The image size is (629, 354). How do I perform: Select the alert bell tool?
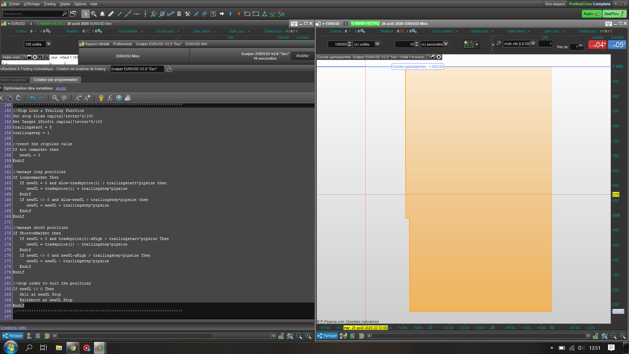click(x=102, y=14)
